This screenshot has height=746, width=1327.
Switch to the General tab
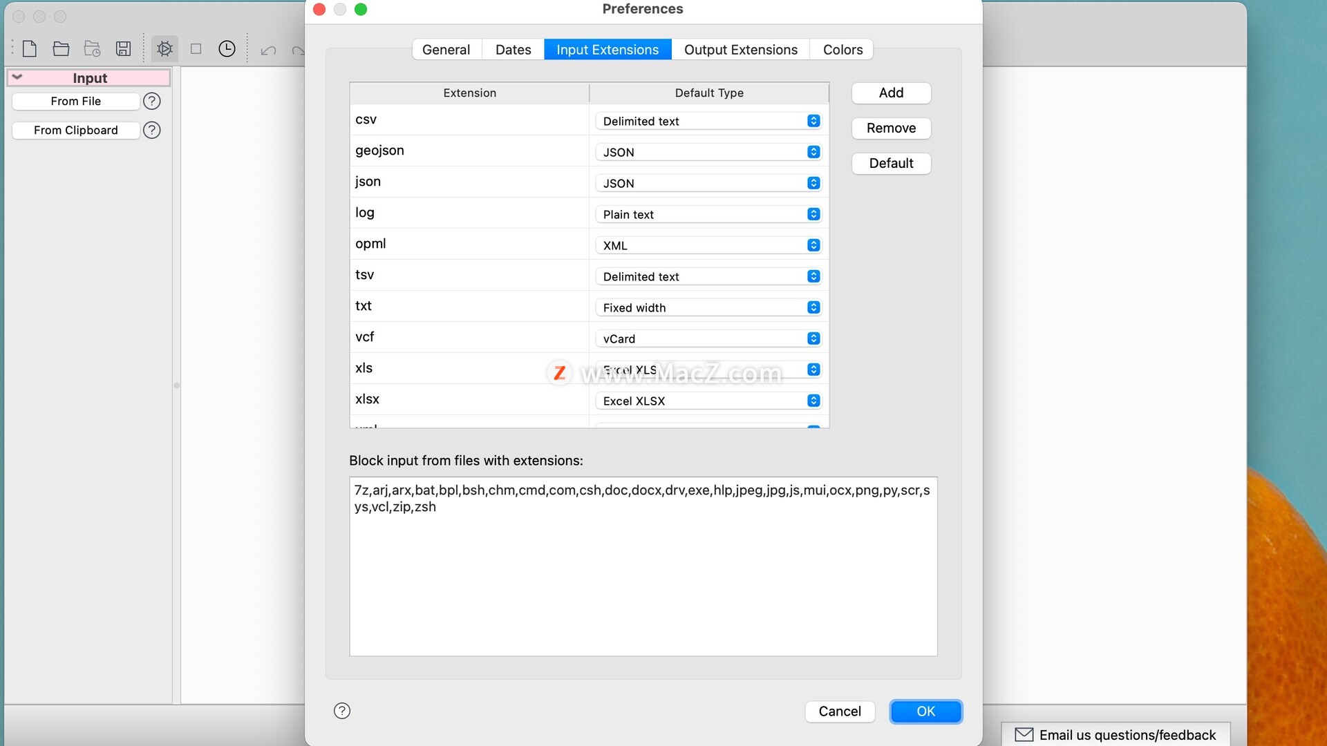[446, 50]
